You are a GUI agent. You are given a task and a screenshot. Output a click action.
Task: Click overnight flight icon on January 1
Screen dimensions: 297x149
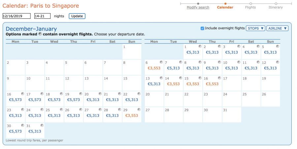(200, 46)
